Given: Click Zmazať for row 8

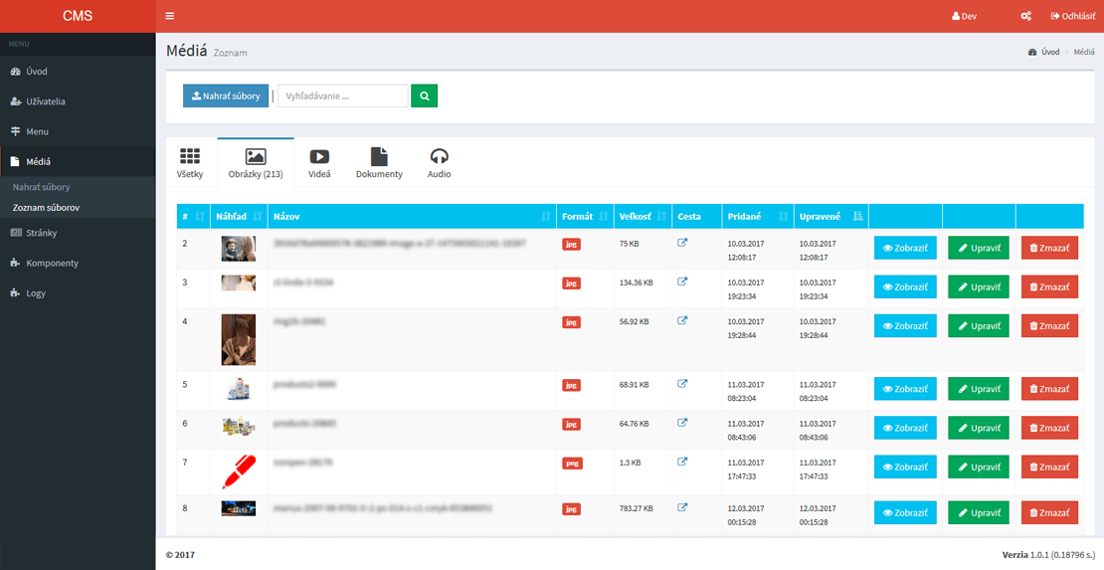Looking at the screenshot, I should (1049, 512).
